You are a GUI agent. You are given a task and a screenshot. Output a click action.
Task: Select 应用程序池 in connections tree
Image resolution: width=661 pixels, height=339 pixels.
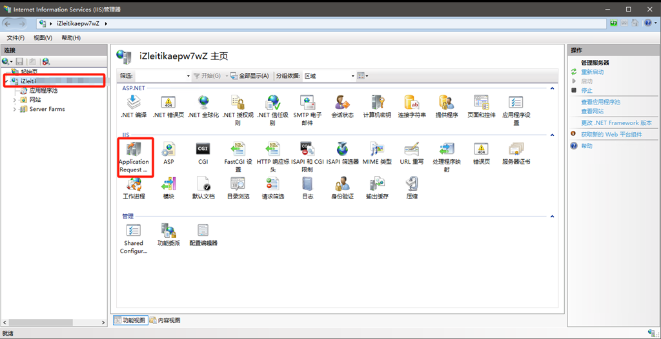point(43,90)
